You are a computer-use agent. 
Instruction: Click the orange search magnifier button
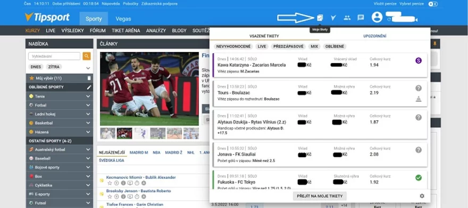click(87, 56)
